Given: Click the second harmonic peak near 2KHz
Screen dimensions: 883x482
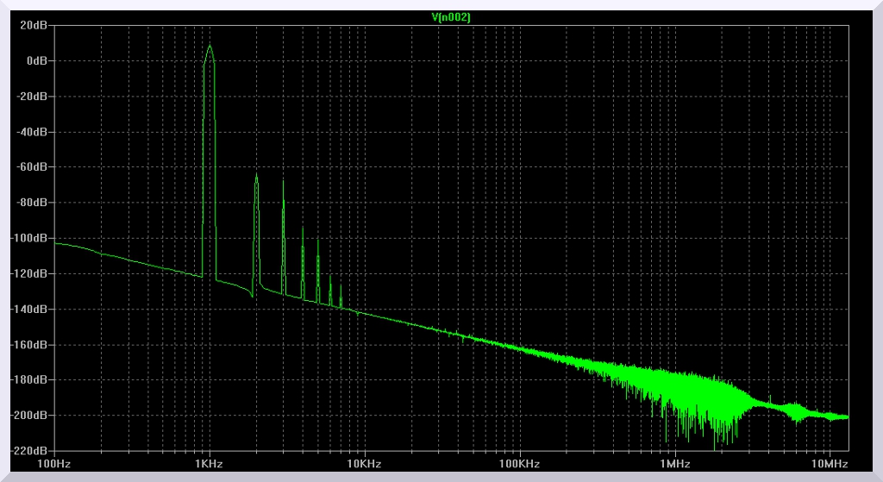Looking at the screenshot, I should [256, 176].
